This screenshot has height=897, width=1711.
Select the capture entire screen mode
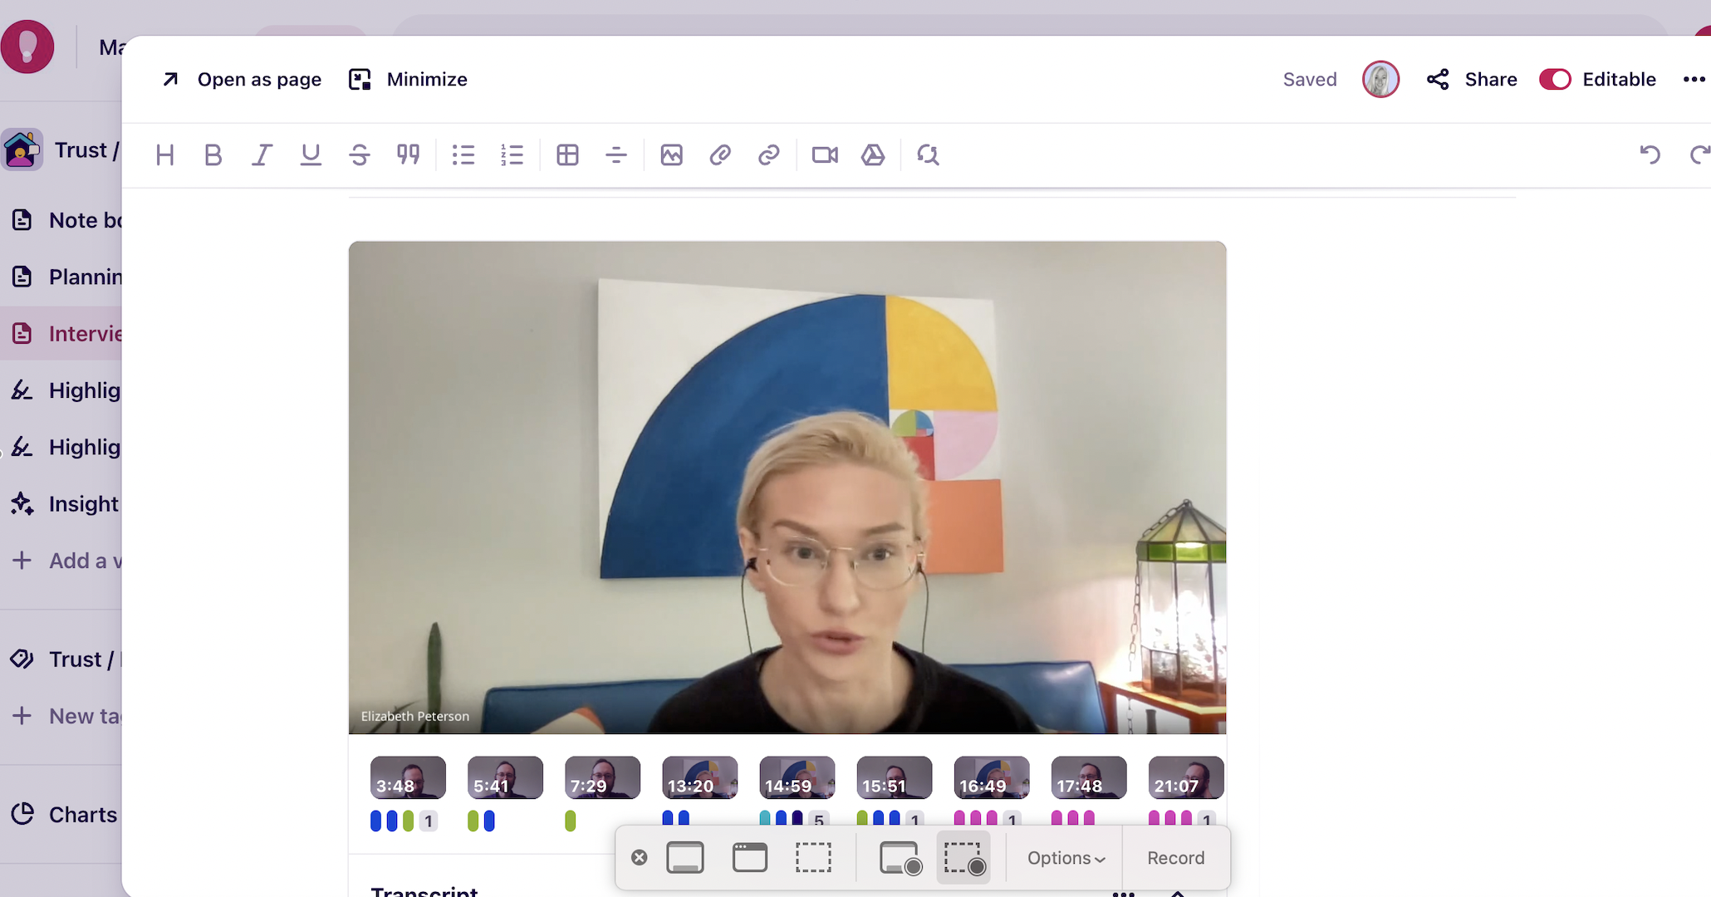coord(685,858)
